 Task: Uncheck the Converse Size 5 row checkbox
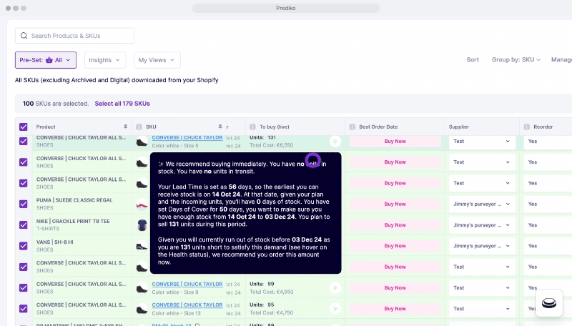tap(24, 141)
